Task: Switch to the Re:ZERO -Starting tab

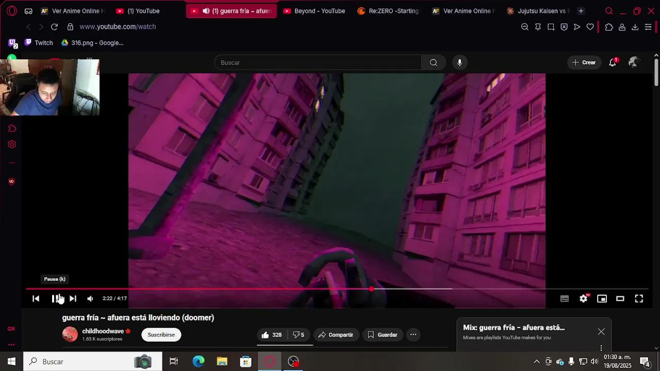Action: pyautogui.click(x=389, y=11)
